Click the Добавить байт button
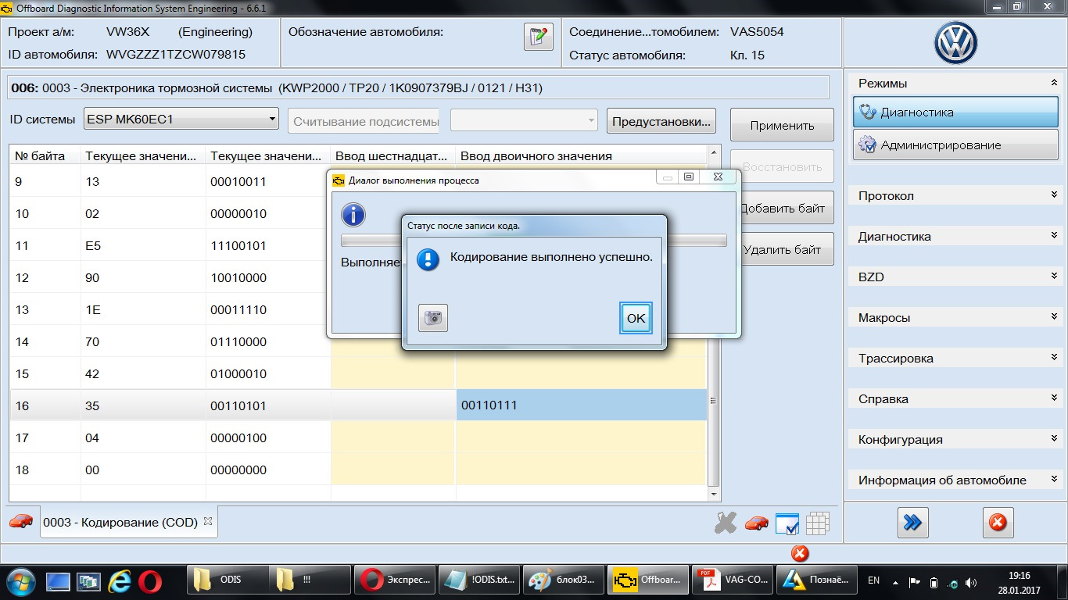 pyautogui.click(x=784, y=208)
